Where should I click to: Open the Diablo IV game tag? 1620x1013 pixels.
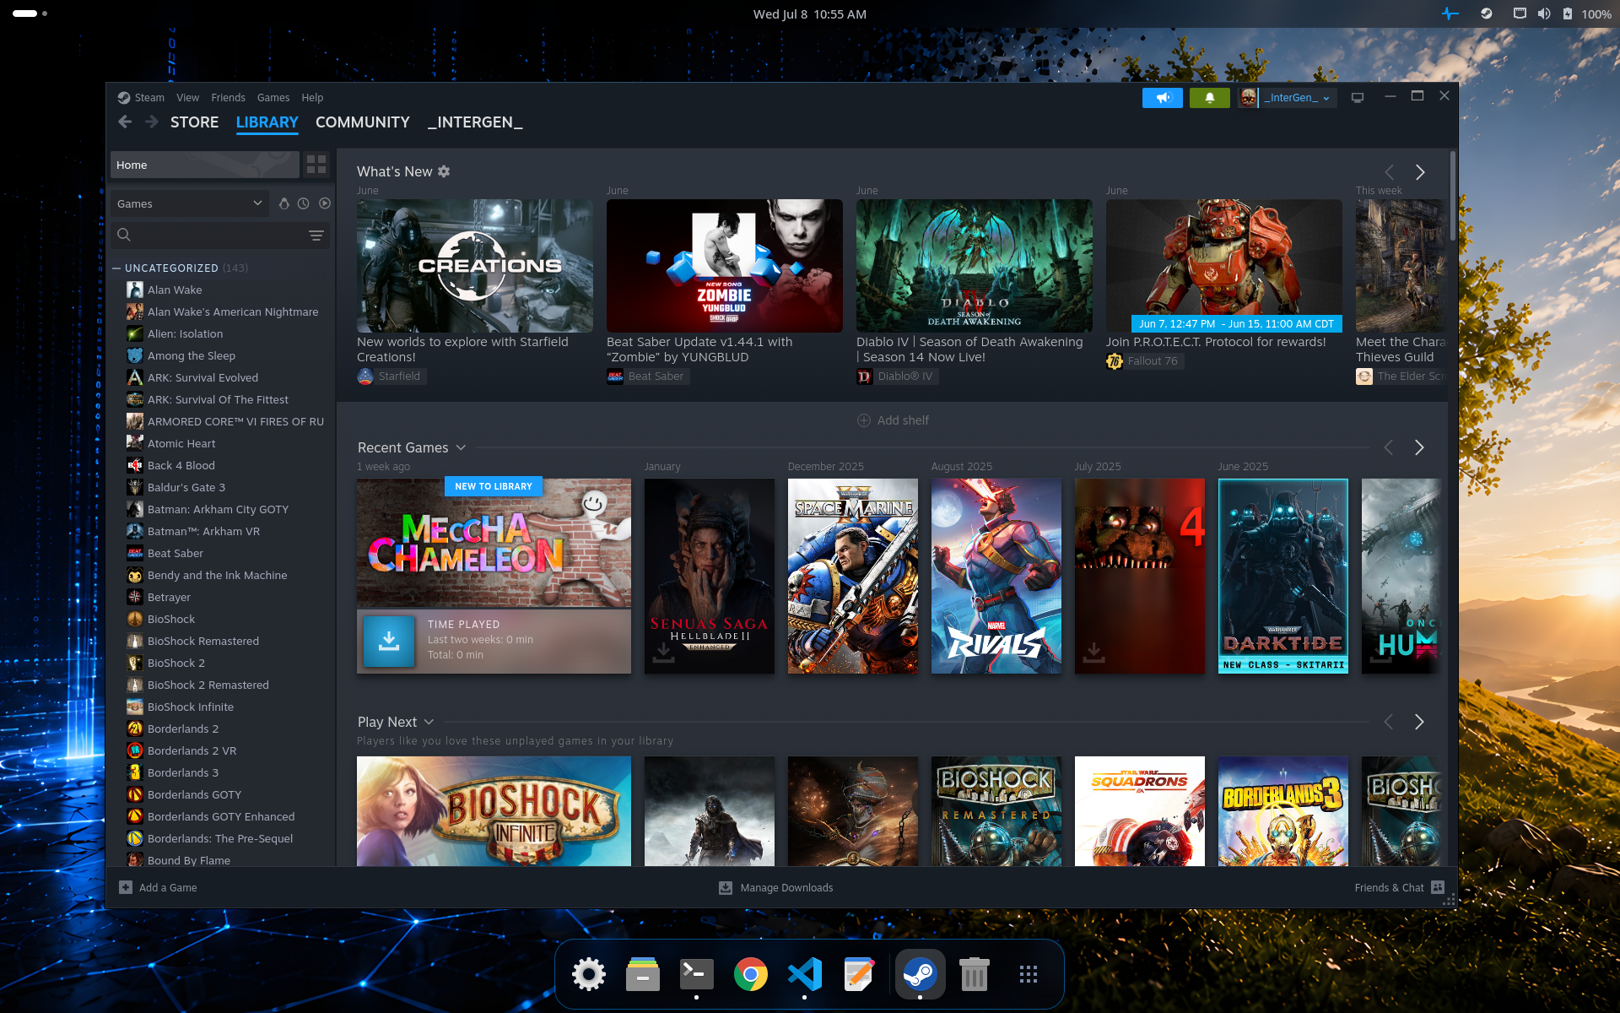pos(897,376)
